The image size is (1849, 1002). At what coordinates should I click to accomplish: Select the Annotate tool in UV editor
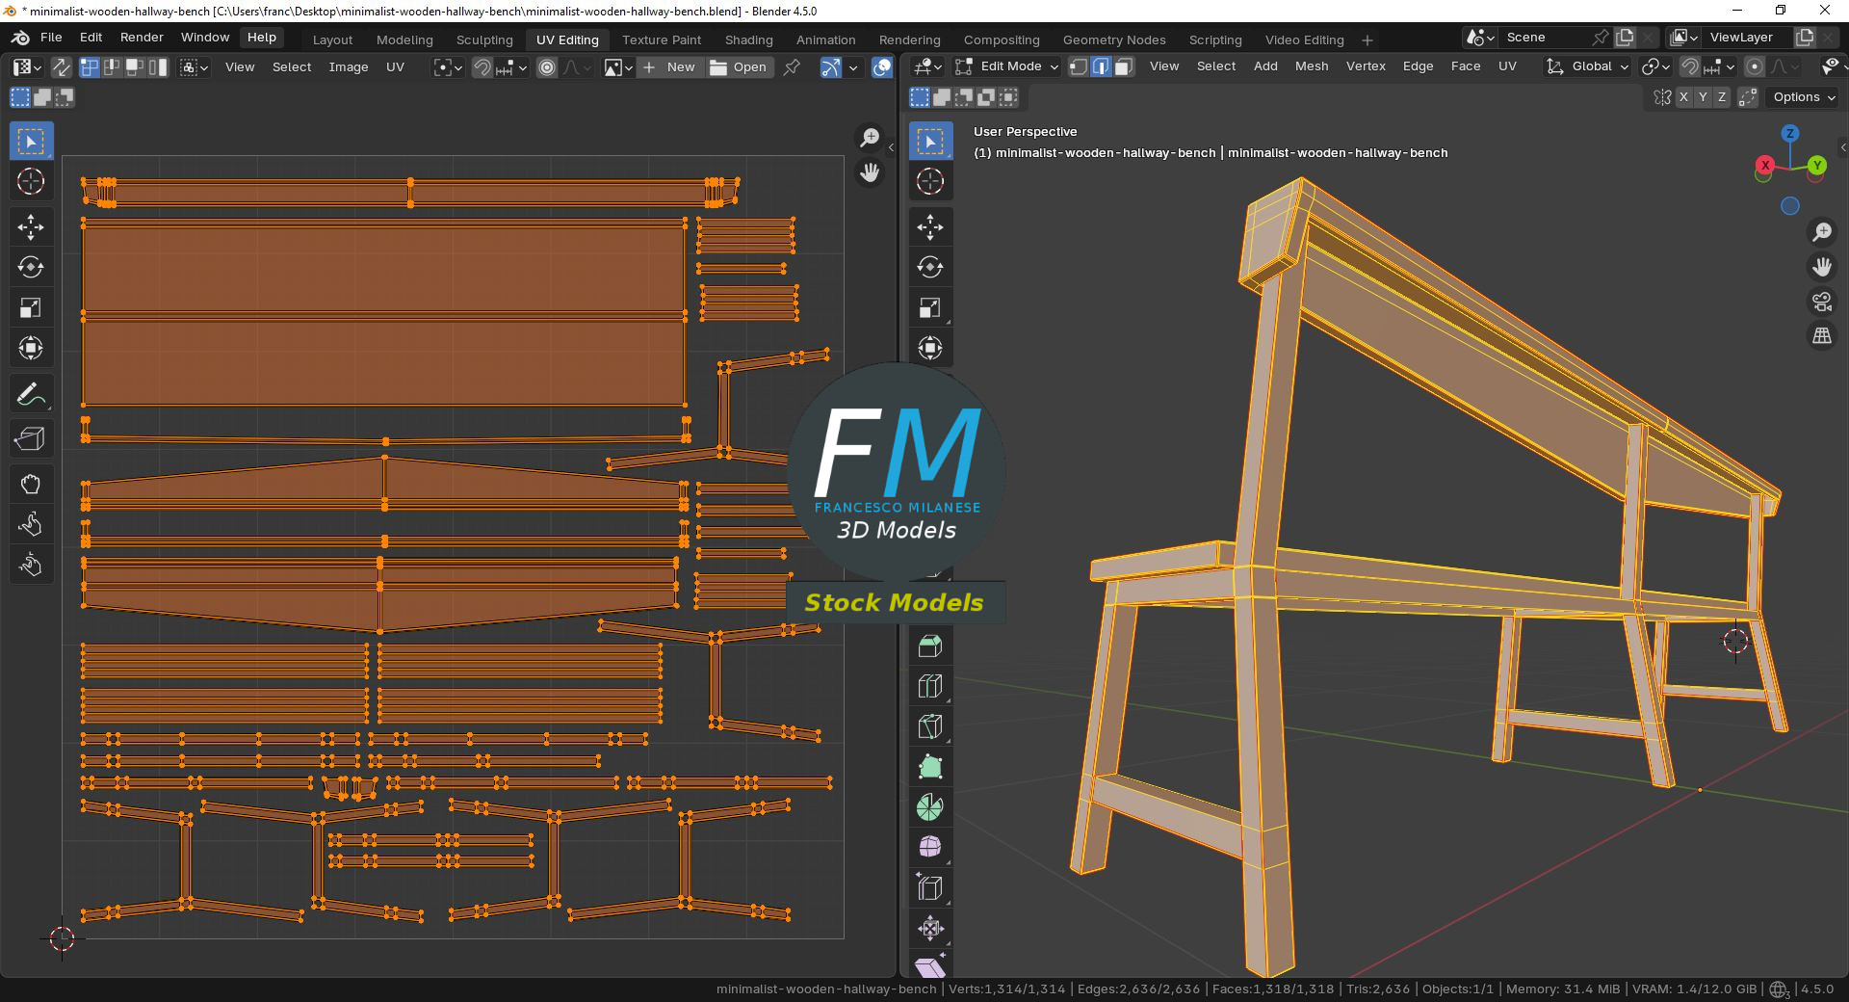[31, 393]
